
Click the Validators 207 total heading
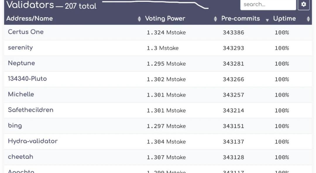click(51, 5)
